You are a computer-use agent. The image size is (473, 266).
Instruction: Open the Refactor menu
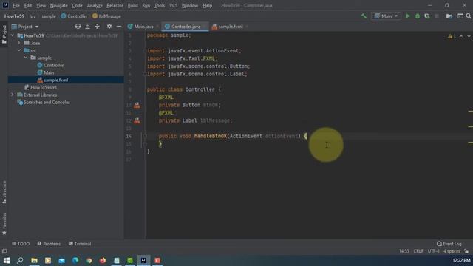[x=115, y=5]
